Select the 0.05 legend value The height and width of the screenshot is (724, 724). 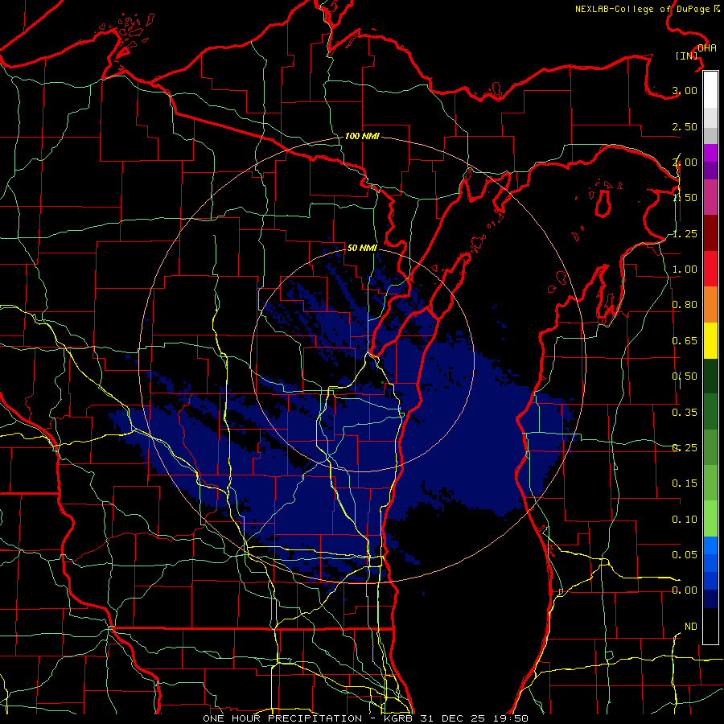685,554
